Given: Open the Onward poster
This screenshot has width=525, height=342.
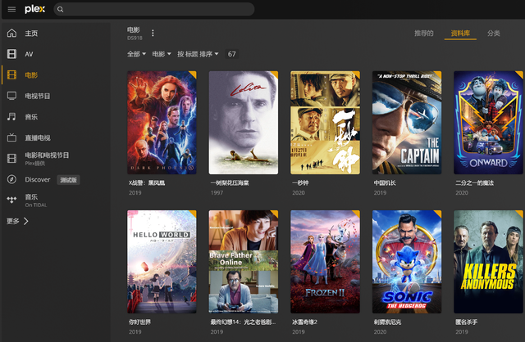Looking at the screenshot, I should click(x=489, y=122).
